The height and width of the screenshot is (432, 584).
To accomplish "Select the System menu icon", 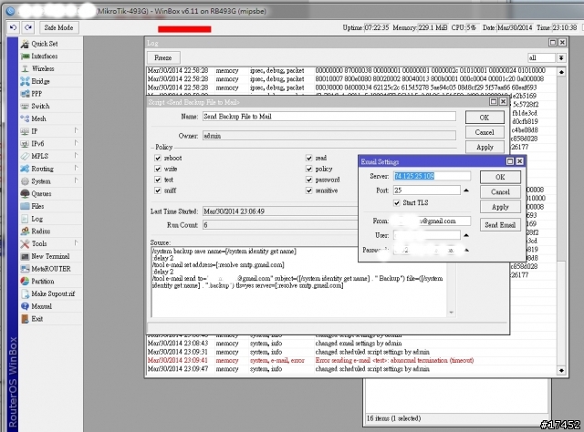I will click(25, 181).
